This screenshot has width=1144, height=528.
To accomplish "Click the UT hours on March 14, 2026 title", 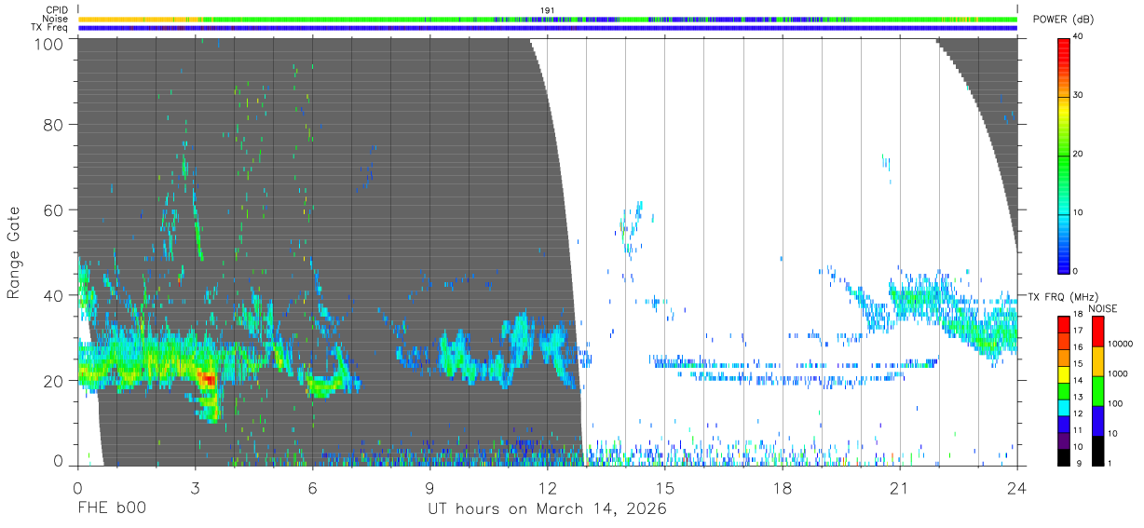I will 547,510.
